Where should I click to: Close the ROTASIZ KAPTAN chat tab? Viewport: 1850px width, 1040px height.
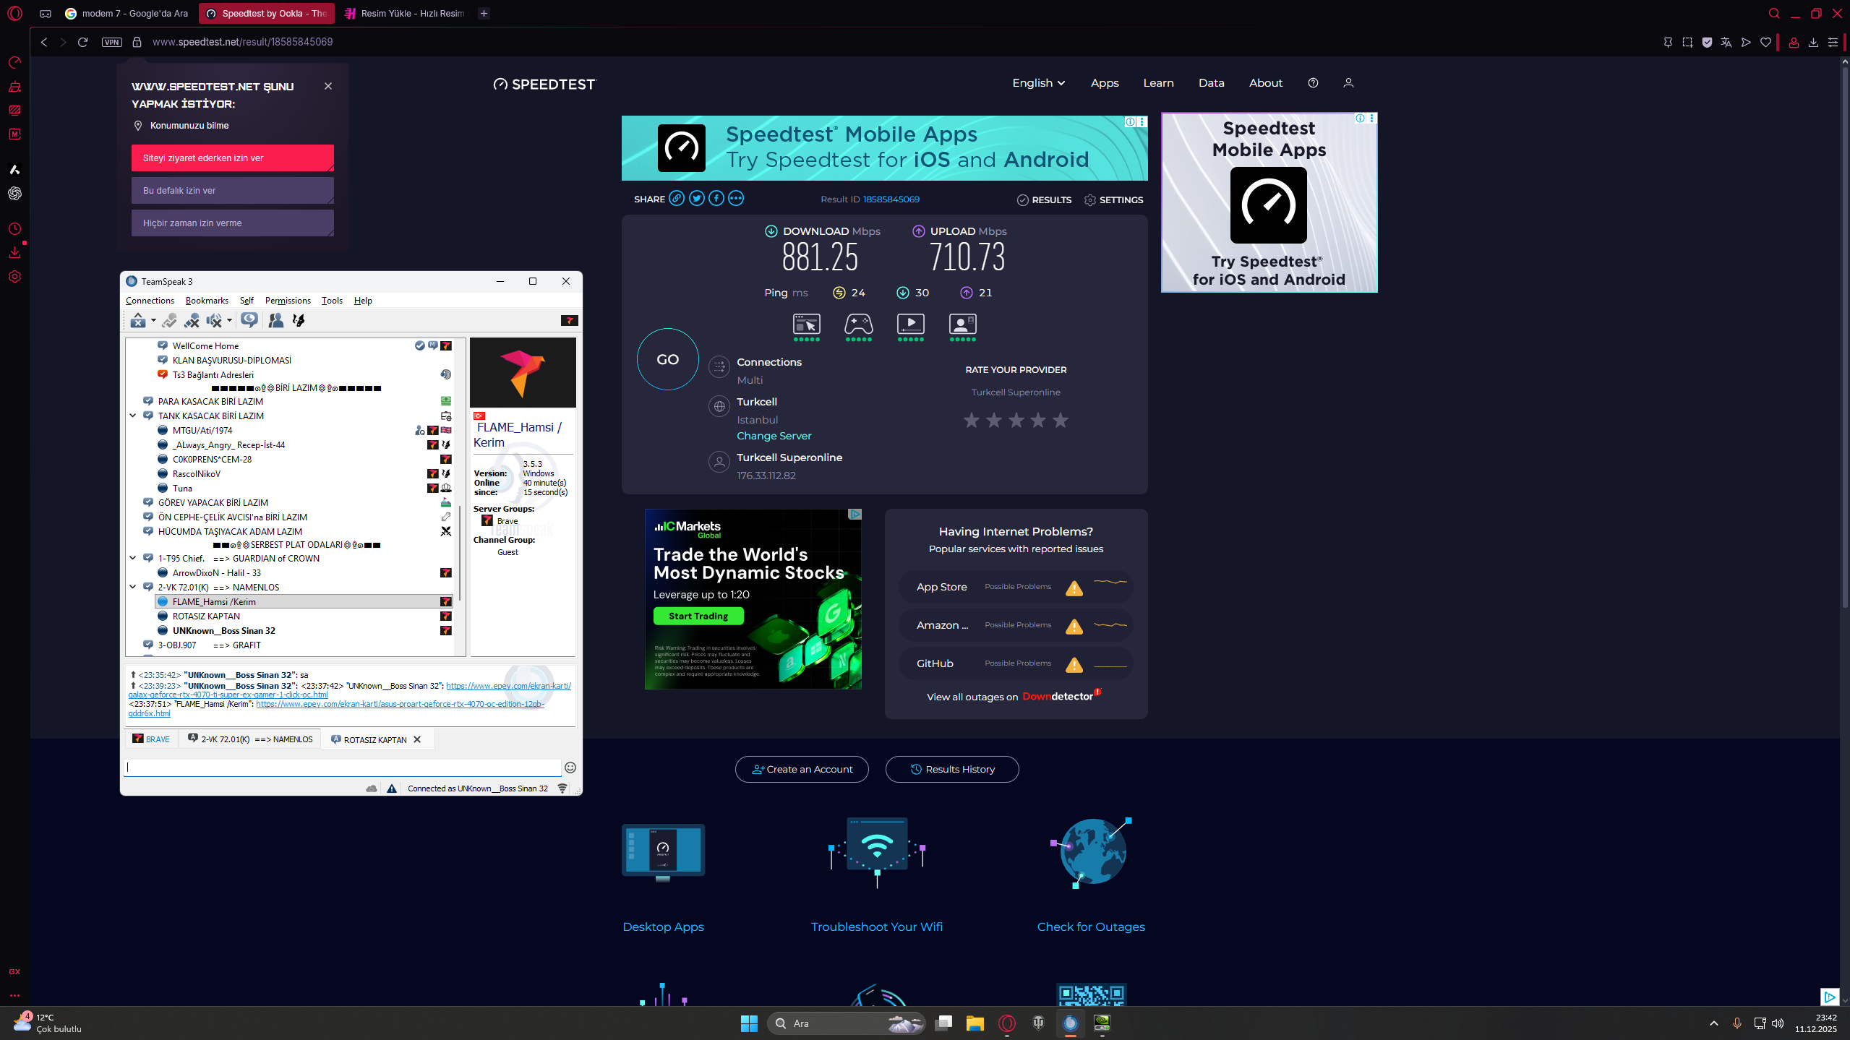pyautogui.click(x=417, y=739)
